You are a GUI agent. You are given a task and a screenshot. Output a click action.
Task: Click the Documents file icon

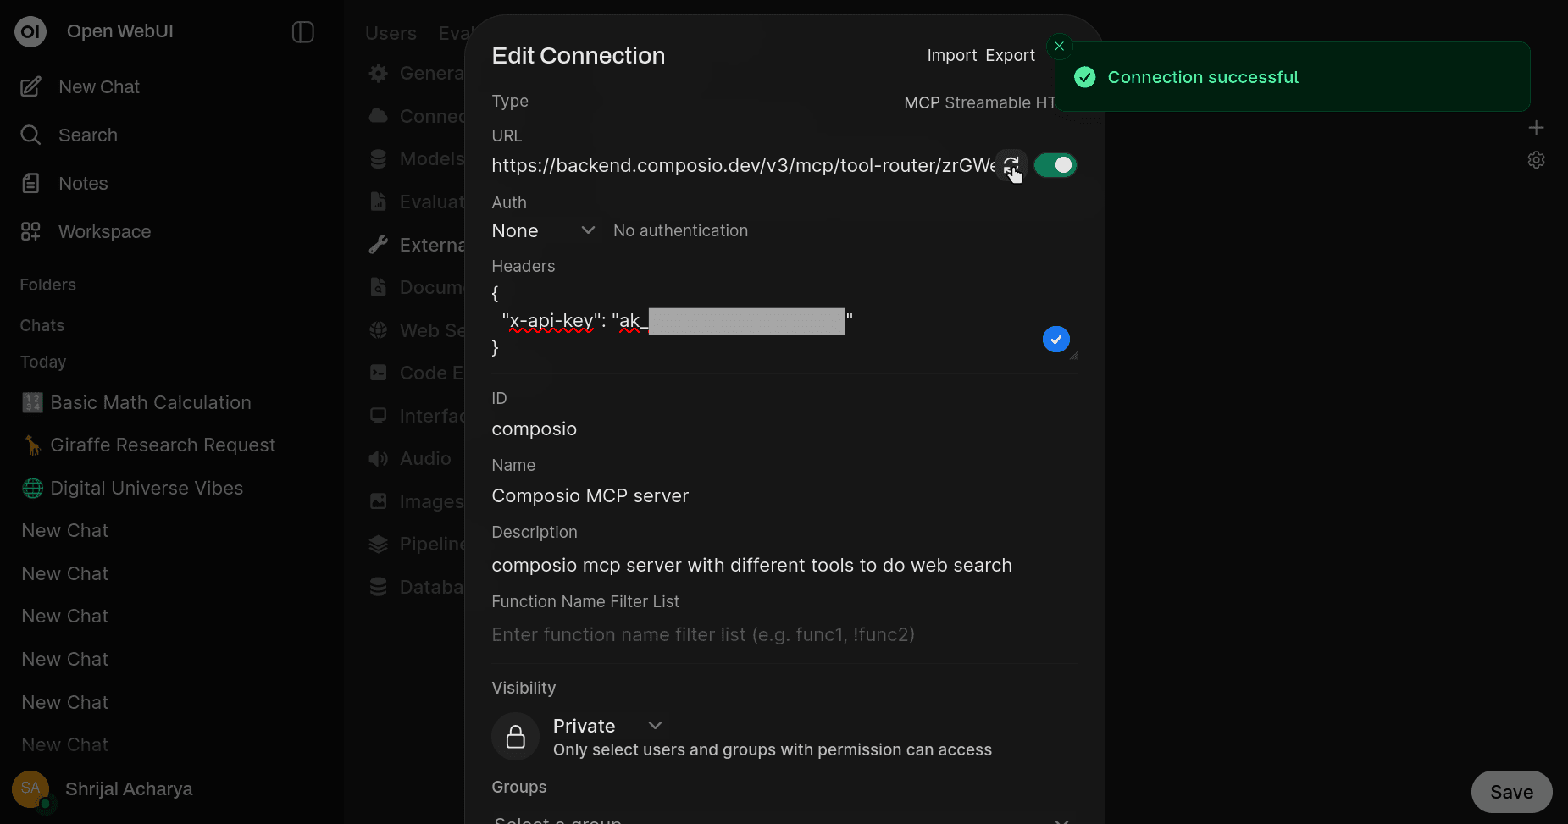pyautogui.click(x=379, y=288)
